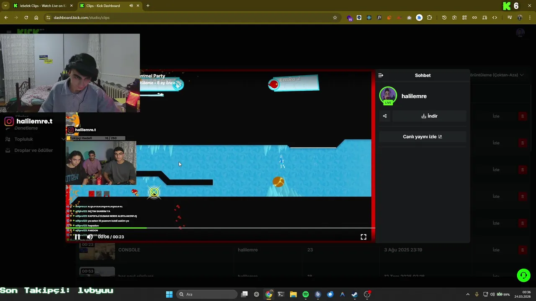Pause the clip playback
The image size is (536, 301).
(77, 237)
